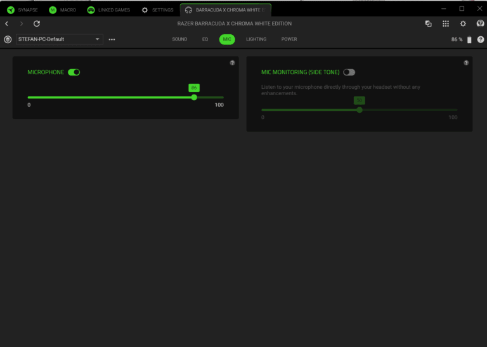Viewport: 487px width, 347px height.
Task: Click the refresh icon
Action: (37, 23)
